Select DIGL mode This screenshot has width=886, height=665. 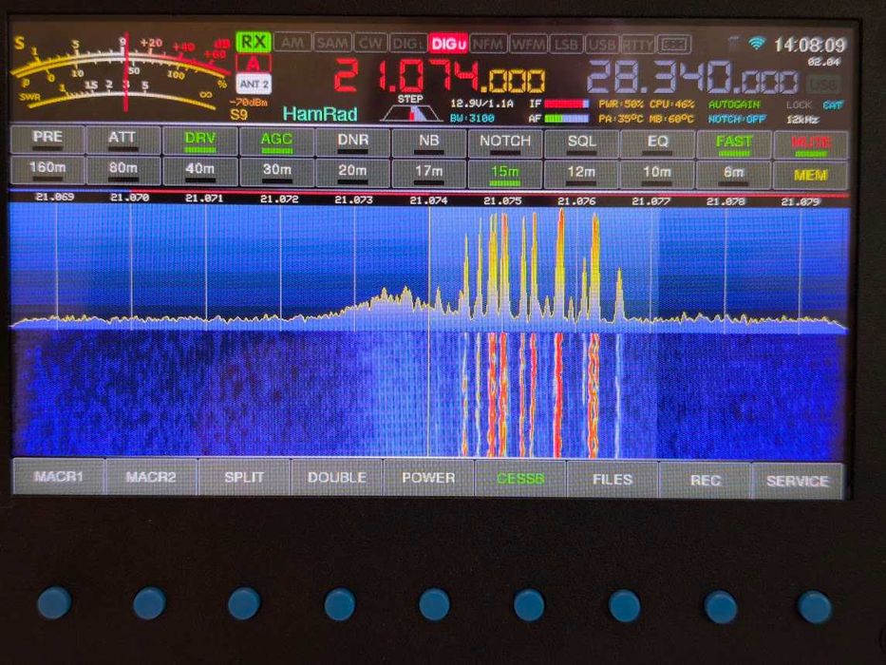[408, 44]
